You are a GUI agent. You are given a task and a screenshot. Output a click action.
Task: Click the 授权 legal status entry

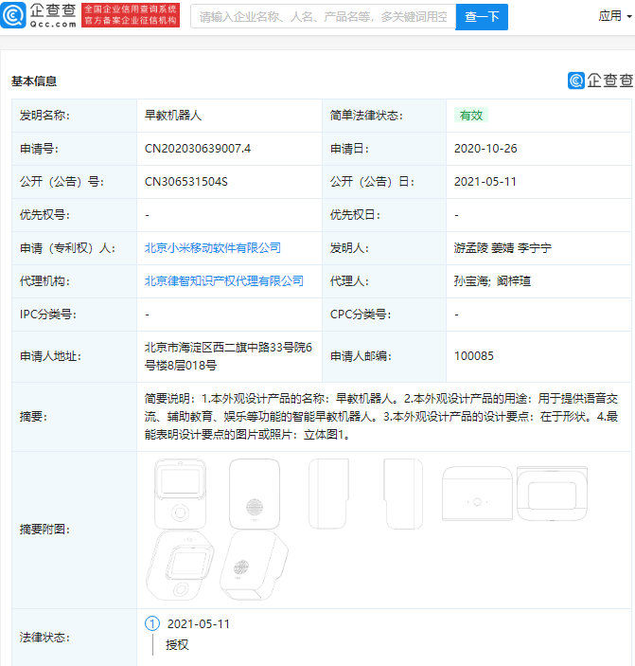177,644
